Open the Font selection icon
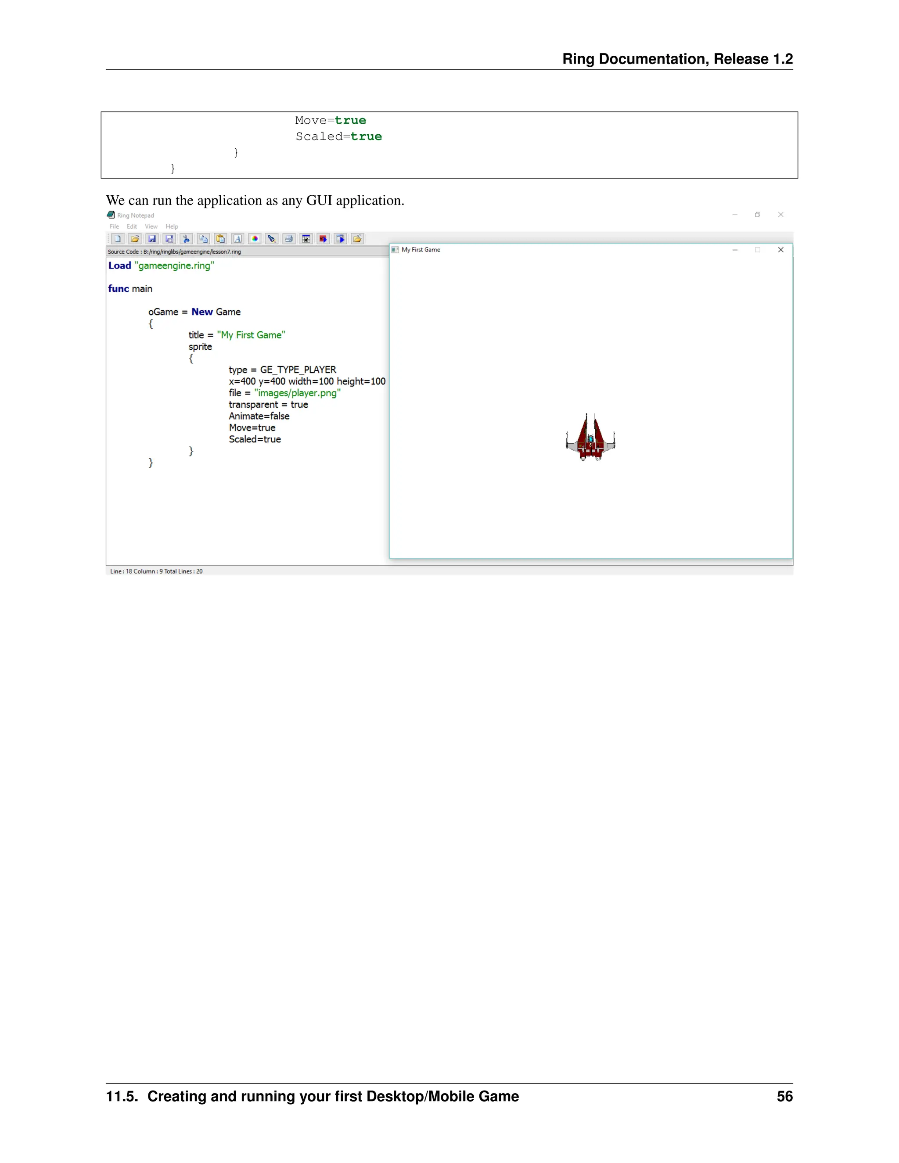 (237, 239)
